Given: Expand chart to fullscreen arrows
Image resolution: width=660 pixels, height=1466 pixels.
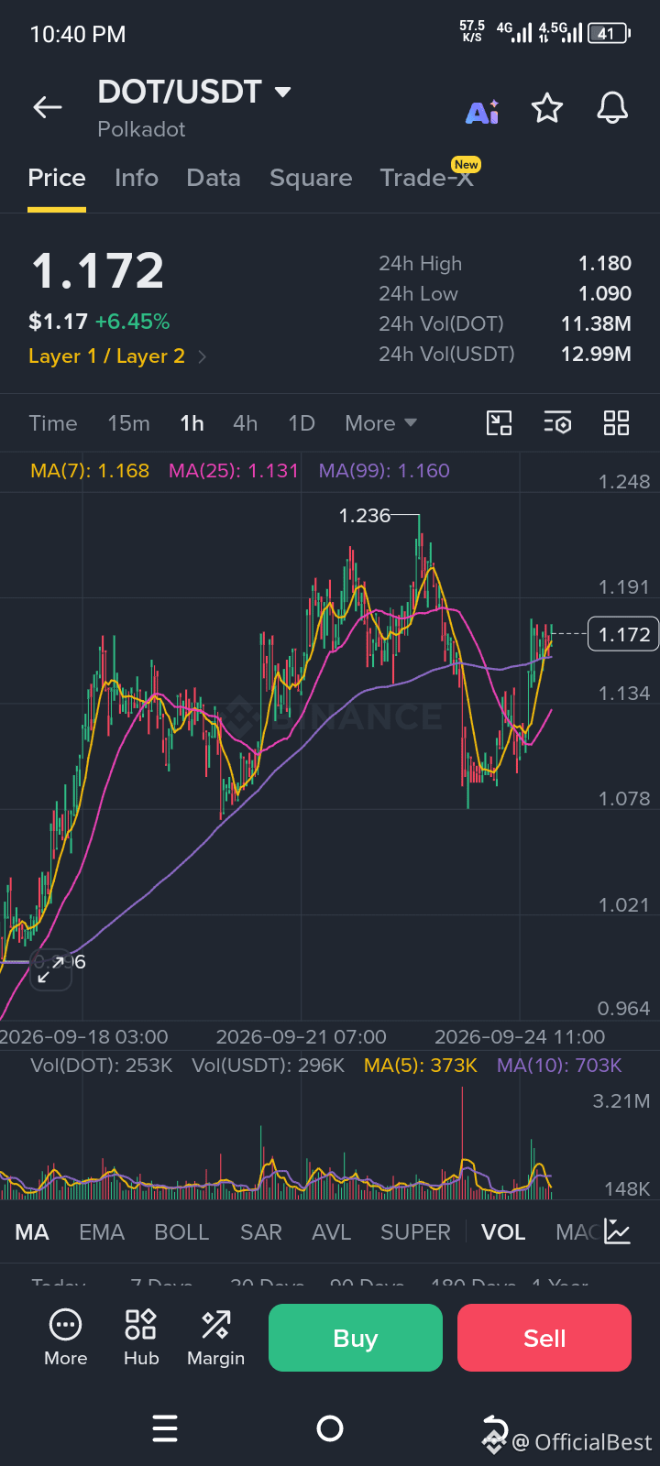Looking at the screenshot, I should pyautogui.click(x=51, y=969).
